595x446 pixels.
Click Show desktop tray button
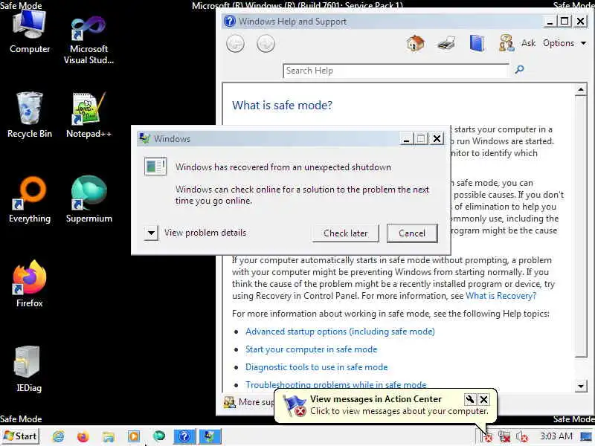click(587, 436)
